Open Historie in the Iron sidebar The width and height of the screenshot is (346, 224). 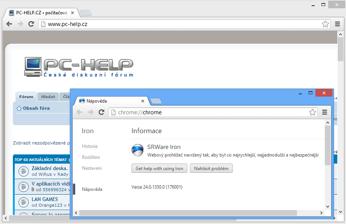click(x=90, y=146)
